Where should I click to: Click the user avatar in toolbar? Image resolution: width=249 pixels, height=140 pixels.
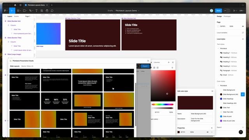pos(211,10)
